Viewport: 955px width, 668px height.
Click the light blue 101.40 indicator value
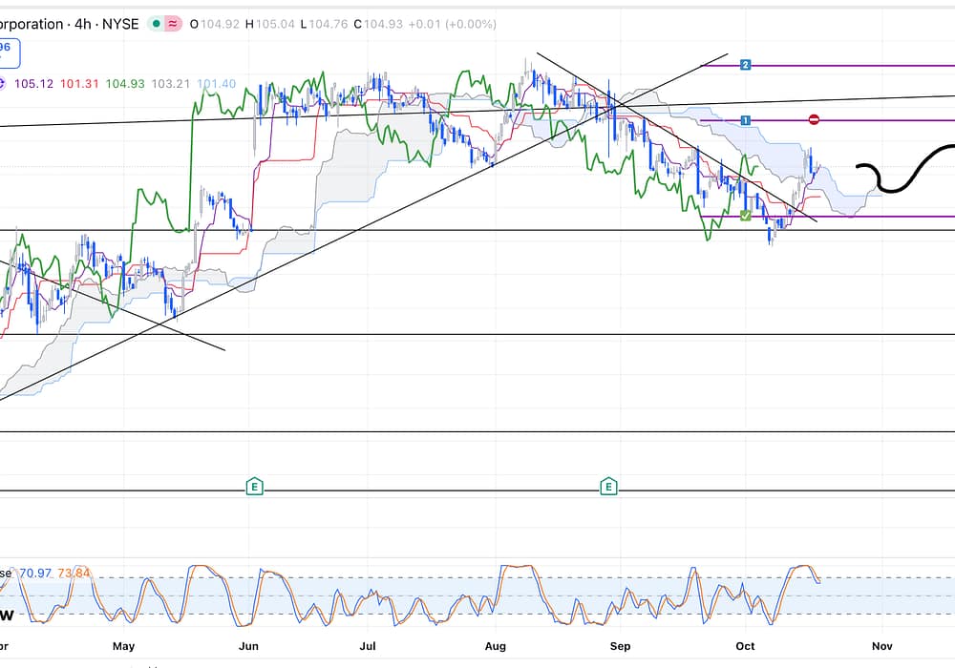coord(216,84)
